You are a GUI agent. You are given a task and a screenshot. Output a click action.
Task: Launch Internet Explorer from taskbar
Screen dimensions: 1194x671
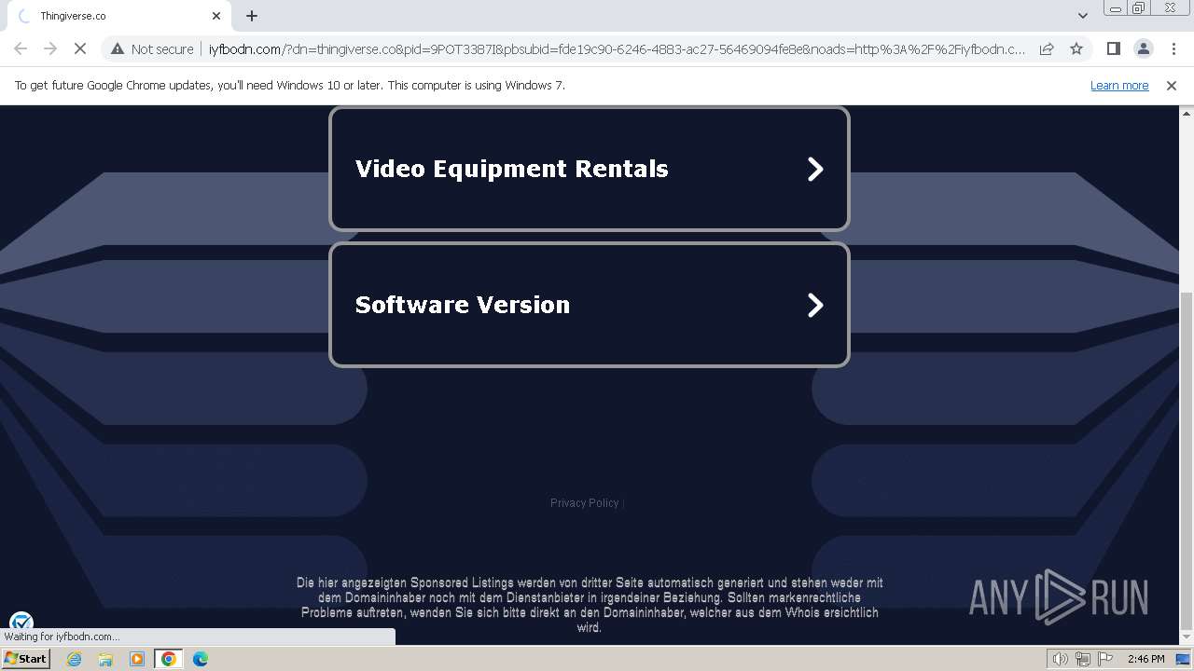click(74, 659)
